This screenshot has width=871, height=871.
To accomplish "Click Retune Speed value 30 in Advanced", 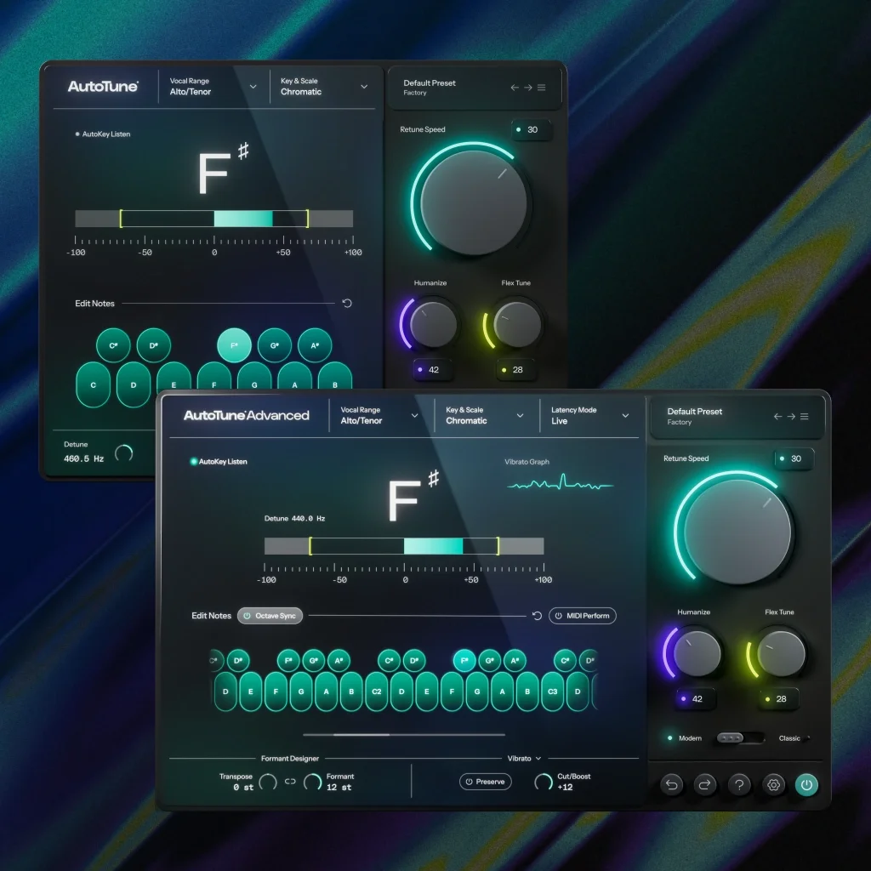I will click(x=794, y=458).
